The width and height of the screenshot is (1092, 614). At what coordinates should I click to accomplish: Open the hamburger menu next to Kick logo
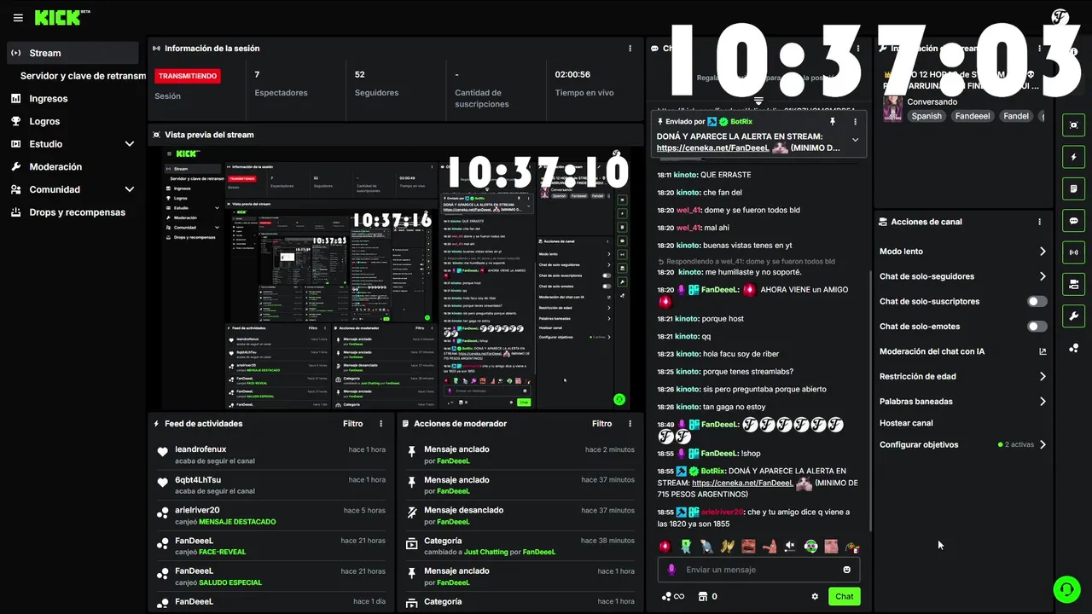[18, 18]
